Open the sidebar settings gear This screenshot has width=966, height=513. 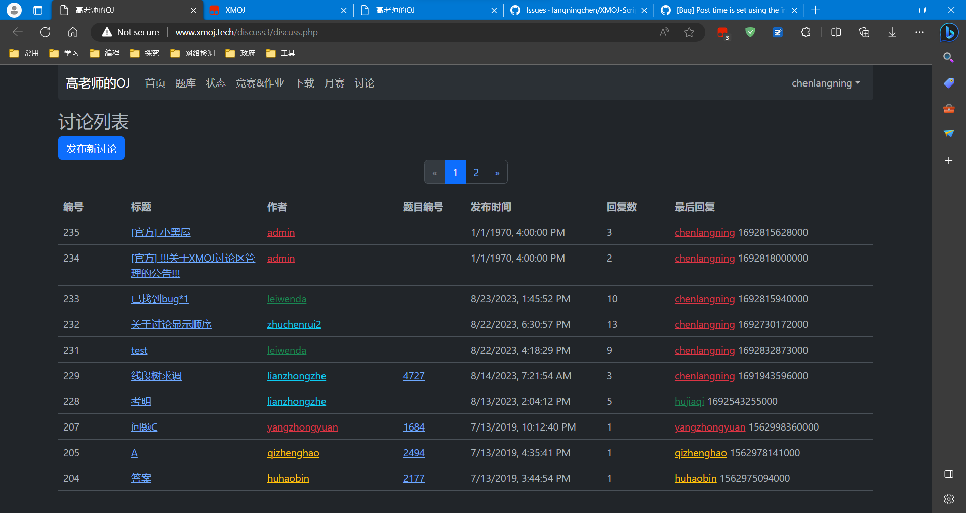point(949,499)
